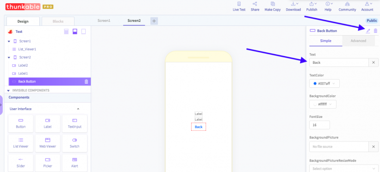Collapse the User Interface section
380x172 pixels.
78,109
